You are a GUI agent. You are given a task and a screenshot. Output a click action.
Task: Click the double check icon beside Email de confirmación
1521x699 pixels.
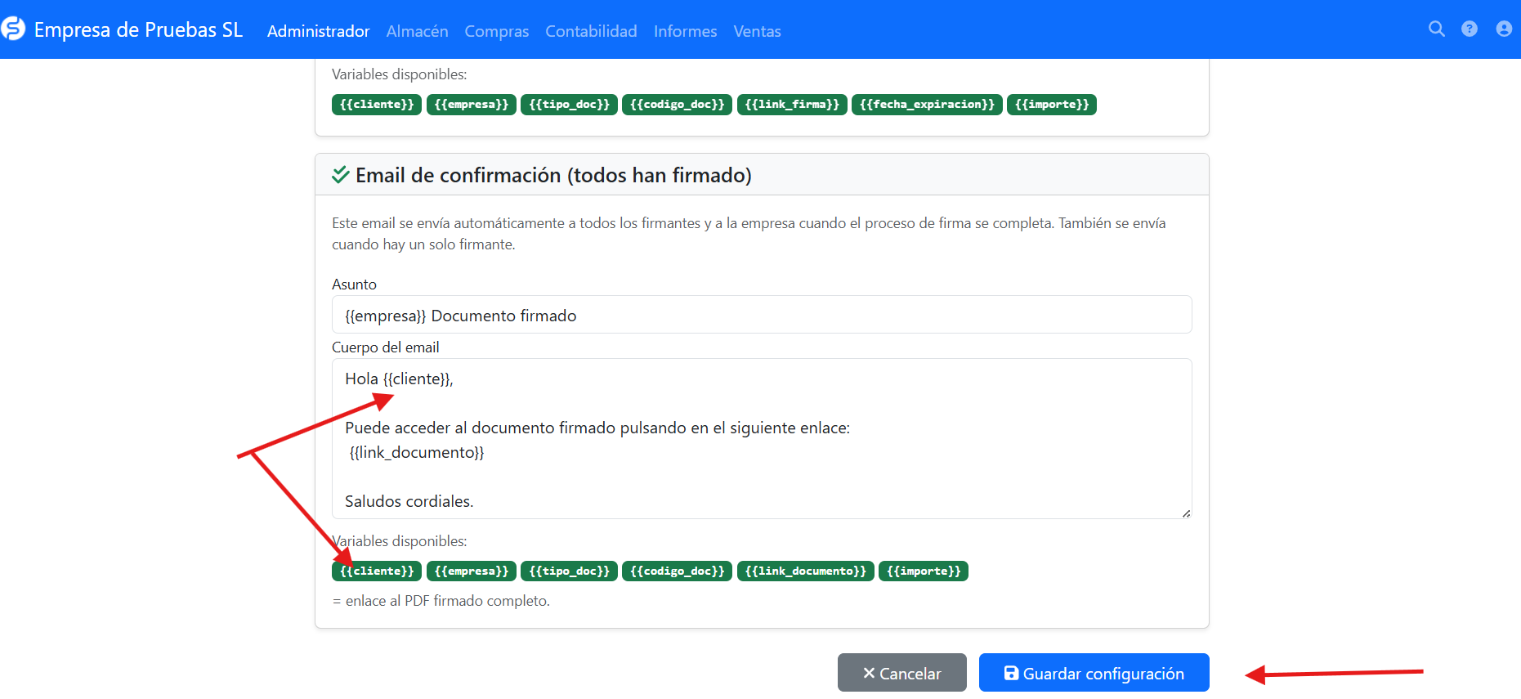coord(341,175)
